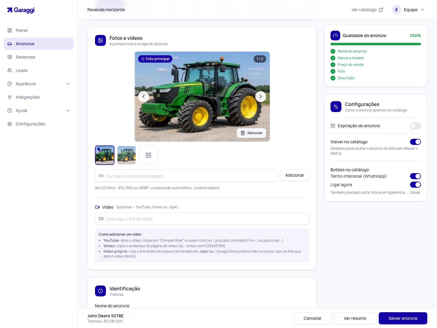Viewport: 437px width, 328px height.
Task: Remove the current photo with Remover
Action: (252, 133)
